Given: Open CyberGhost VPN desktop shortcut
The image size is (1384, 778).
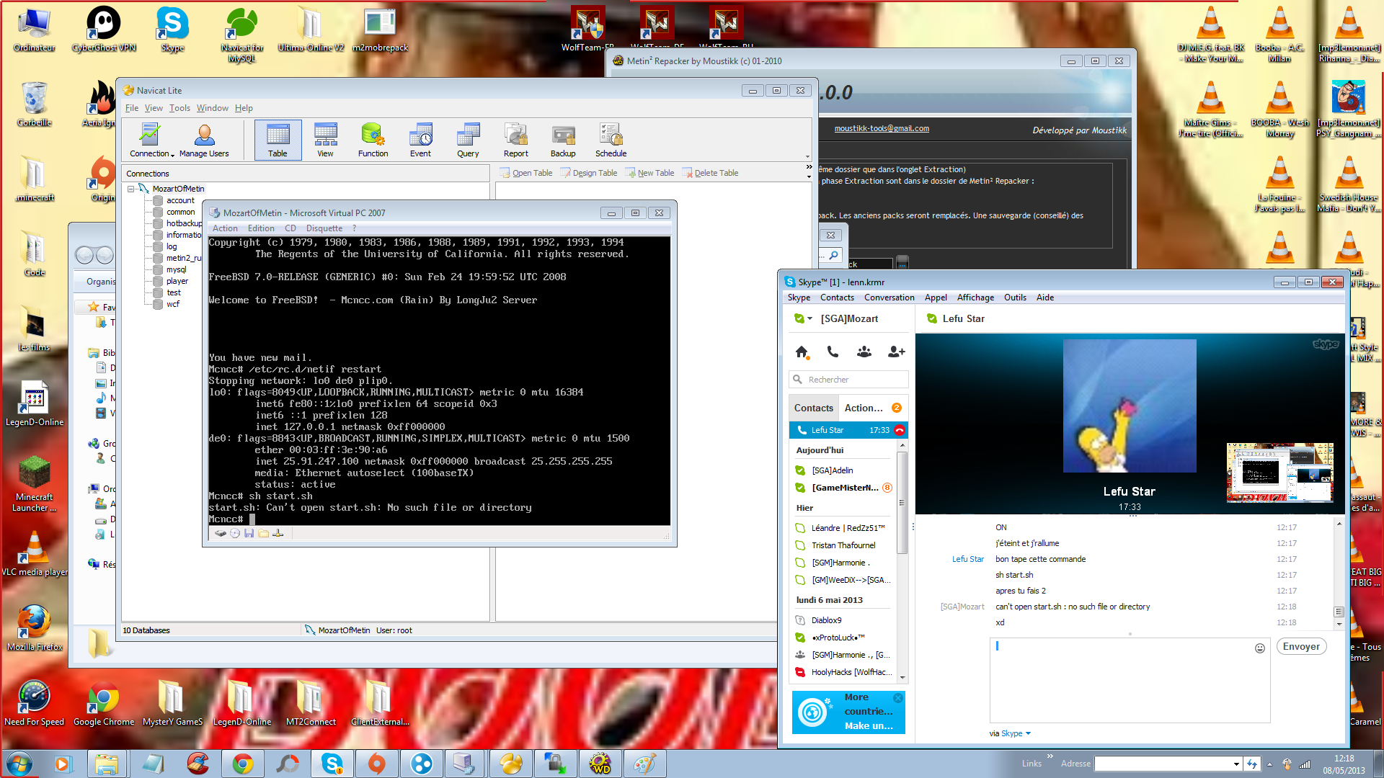Looking at the screenshot, I should (x=104, y=30).
